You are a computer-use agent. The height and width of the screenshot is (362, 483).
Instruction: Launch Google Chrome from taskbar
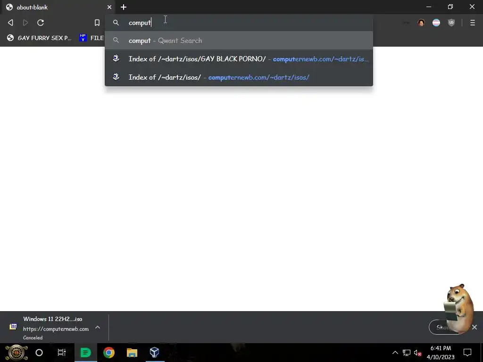[x=109, y=353]
